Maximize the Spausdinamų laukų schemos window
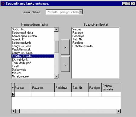 coord(128,4)
